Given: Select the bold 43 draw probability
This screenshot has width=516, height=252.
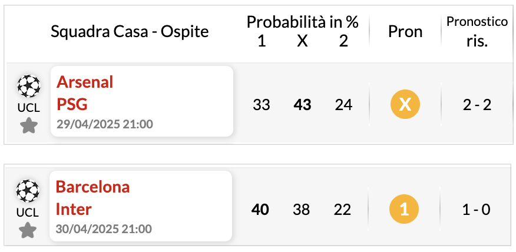Looking at the screenshot, I should coord(302,105).
